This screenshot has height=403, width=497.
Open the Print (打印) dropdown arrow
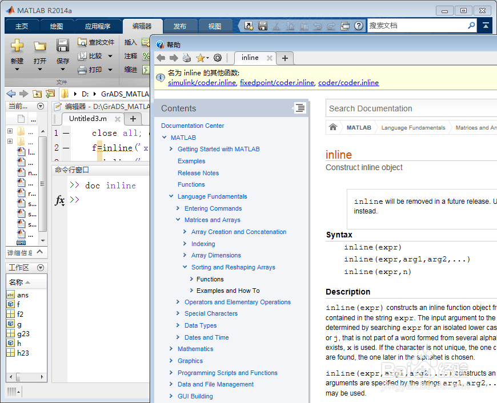click(x=110, y=70)
